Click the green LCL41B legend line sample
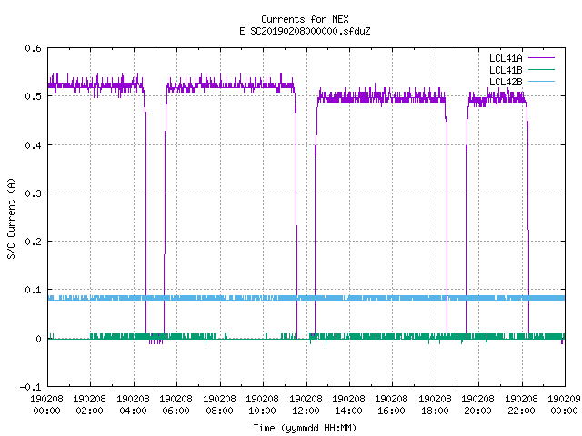Viewport: 582px width, 436px height. click(x=541, y=70)
